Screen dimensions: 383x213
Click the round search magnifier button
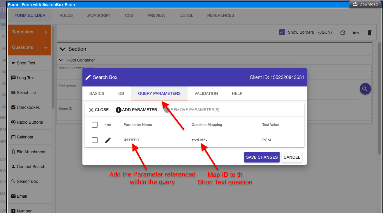click(365, 89)
